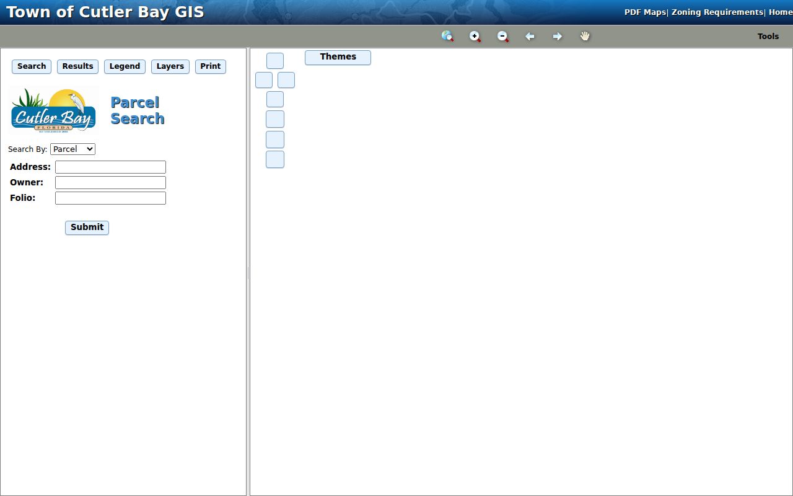Activate the pan hand tool
Image resolution: width=793 pixels, height=496 pixels.
tap(585, 37)
